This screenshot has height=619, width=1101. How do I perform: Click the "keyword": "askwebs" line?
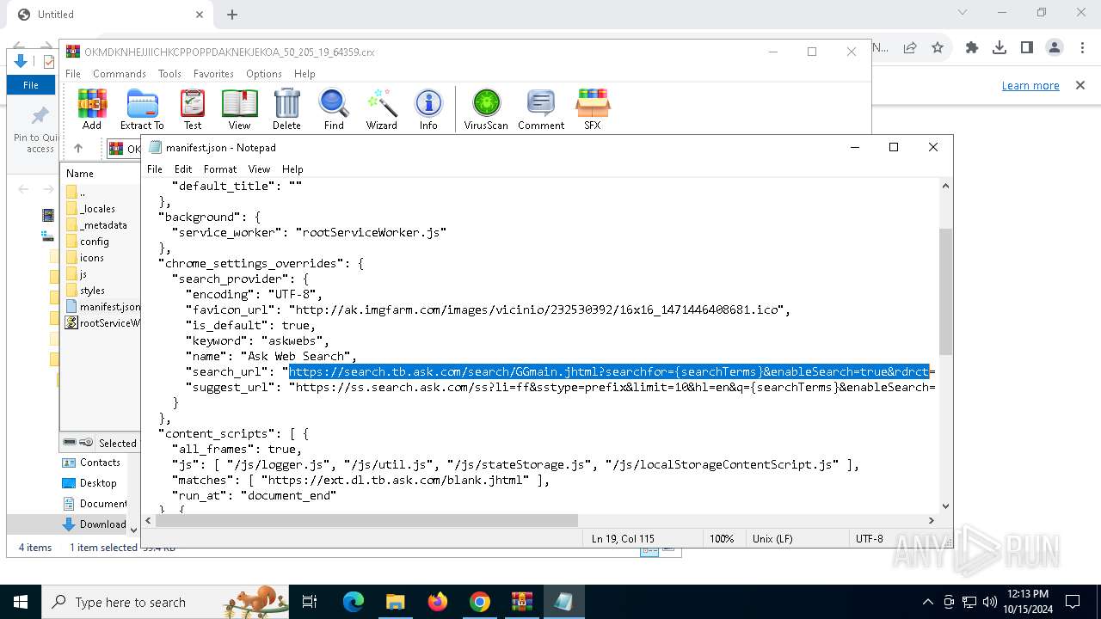(257, 341)
